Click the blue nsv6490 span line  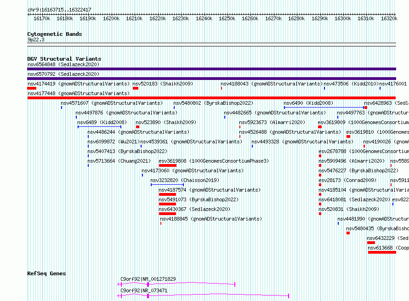pyautogui.click(x=324, y=108)
